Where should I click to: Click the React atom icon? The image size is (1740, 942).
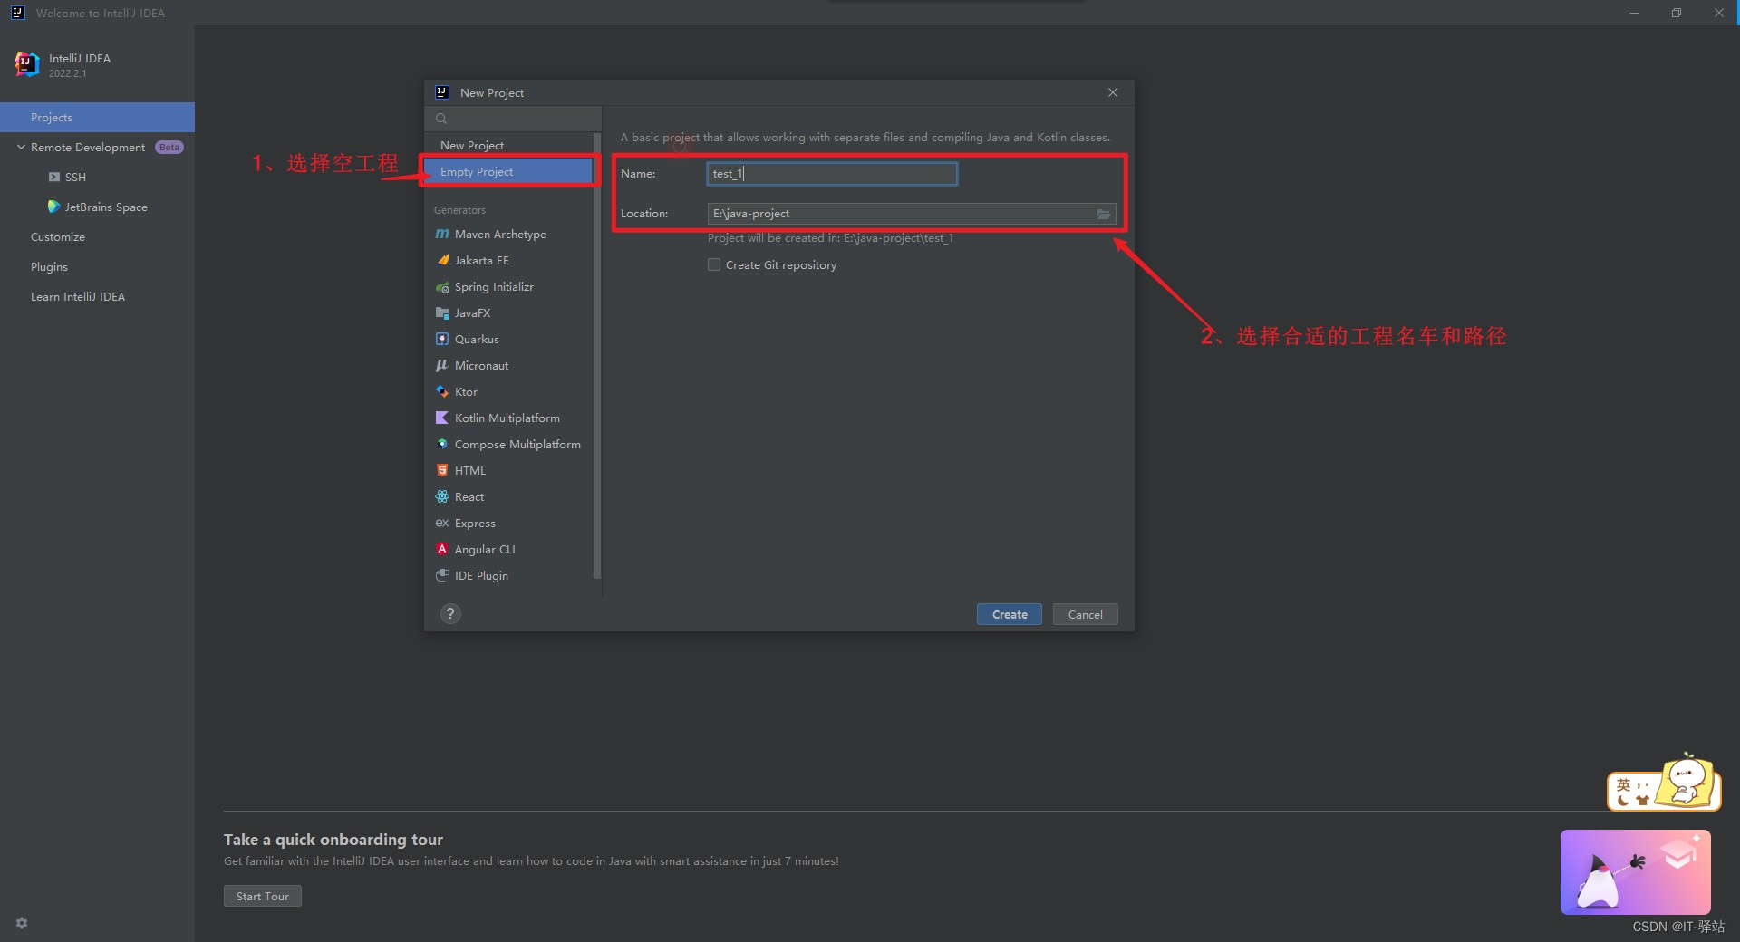click(x=442, y=496)
